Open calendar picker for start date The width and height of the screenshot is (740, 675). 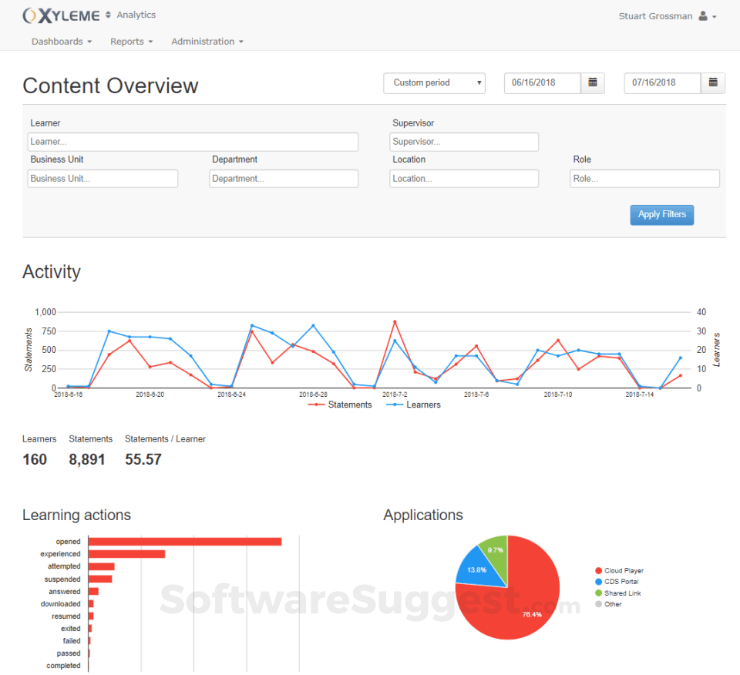pyautogui.click(x=593, y=83)
